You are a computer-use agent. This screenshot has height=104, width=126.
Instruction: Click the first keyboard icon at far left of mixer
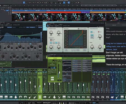(x=1, y=97)
